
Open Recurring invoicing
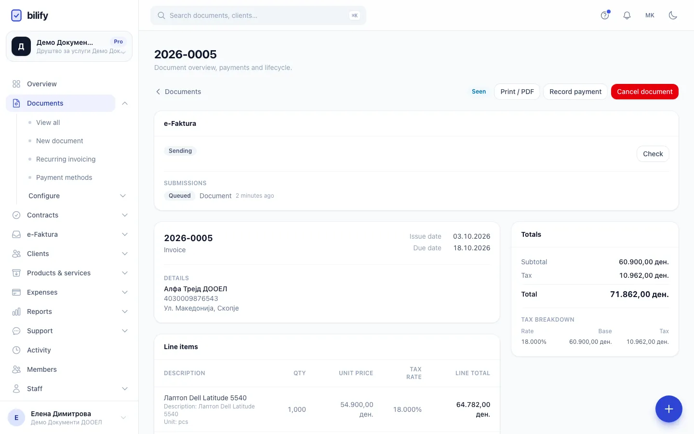tap(66, 159)
